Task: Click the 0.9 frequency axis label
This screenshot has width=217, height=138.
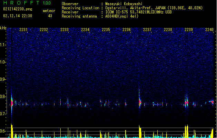Action: [x=3, y=79]
